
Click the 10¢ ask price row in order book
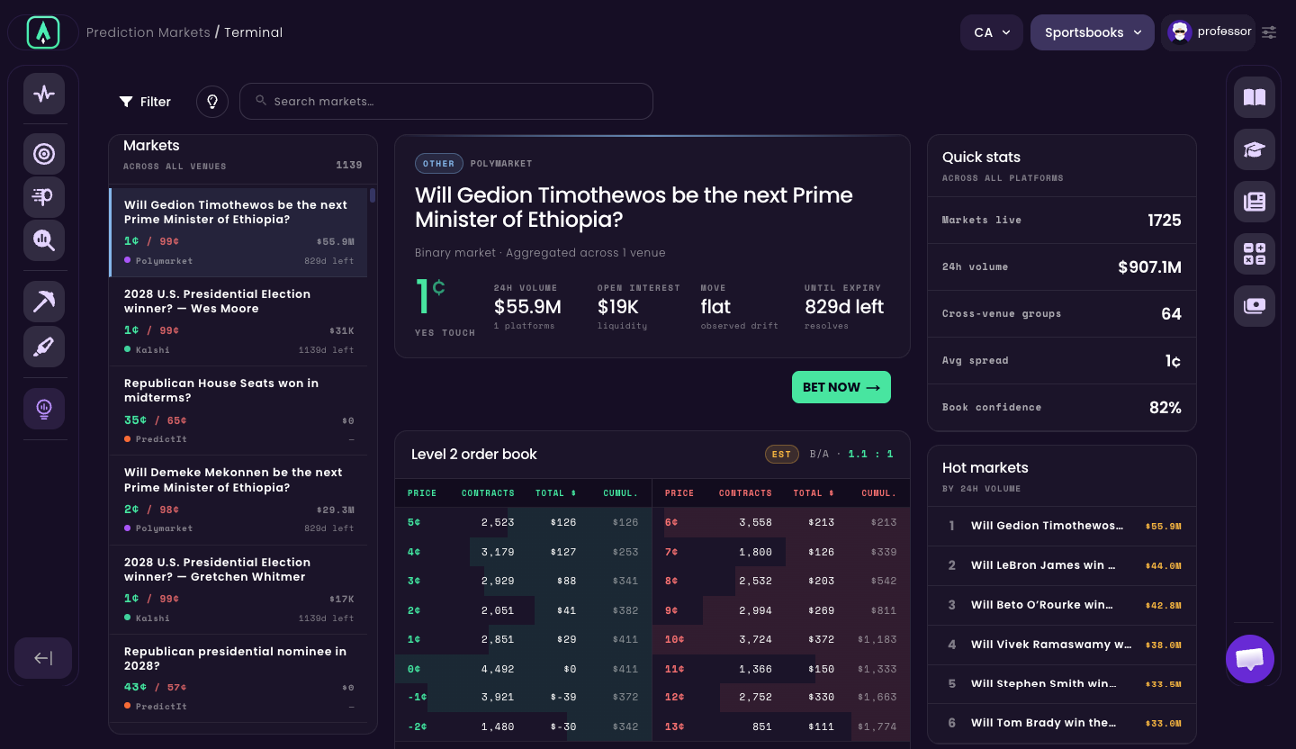(781, 639)
